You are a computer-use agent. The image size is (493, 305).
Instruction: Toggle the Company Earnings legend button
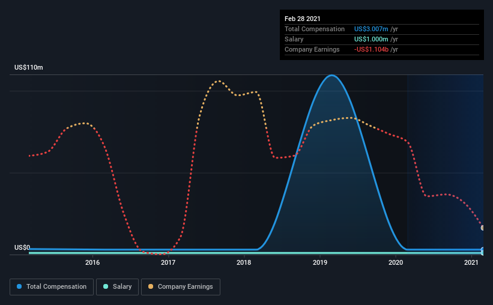[x=181, y=287]
